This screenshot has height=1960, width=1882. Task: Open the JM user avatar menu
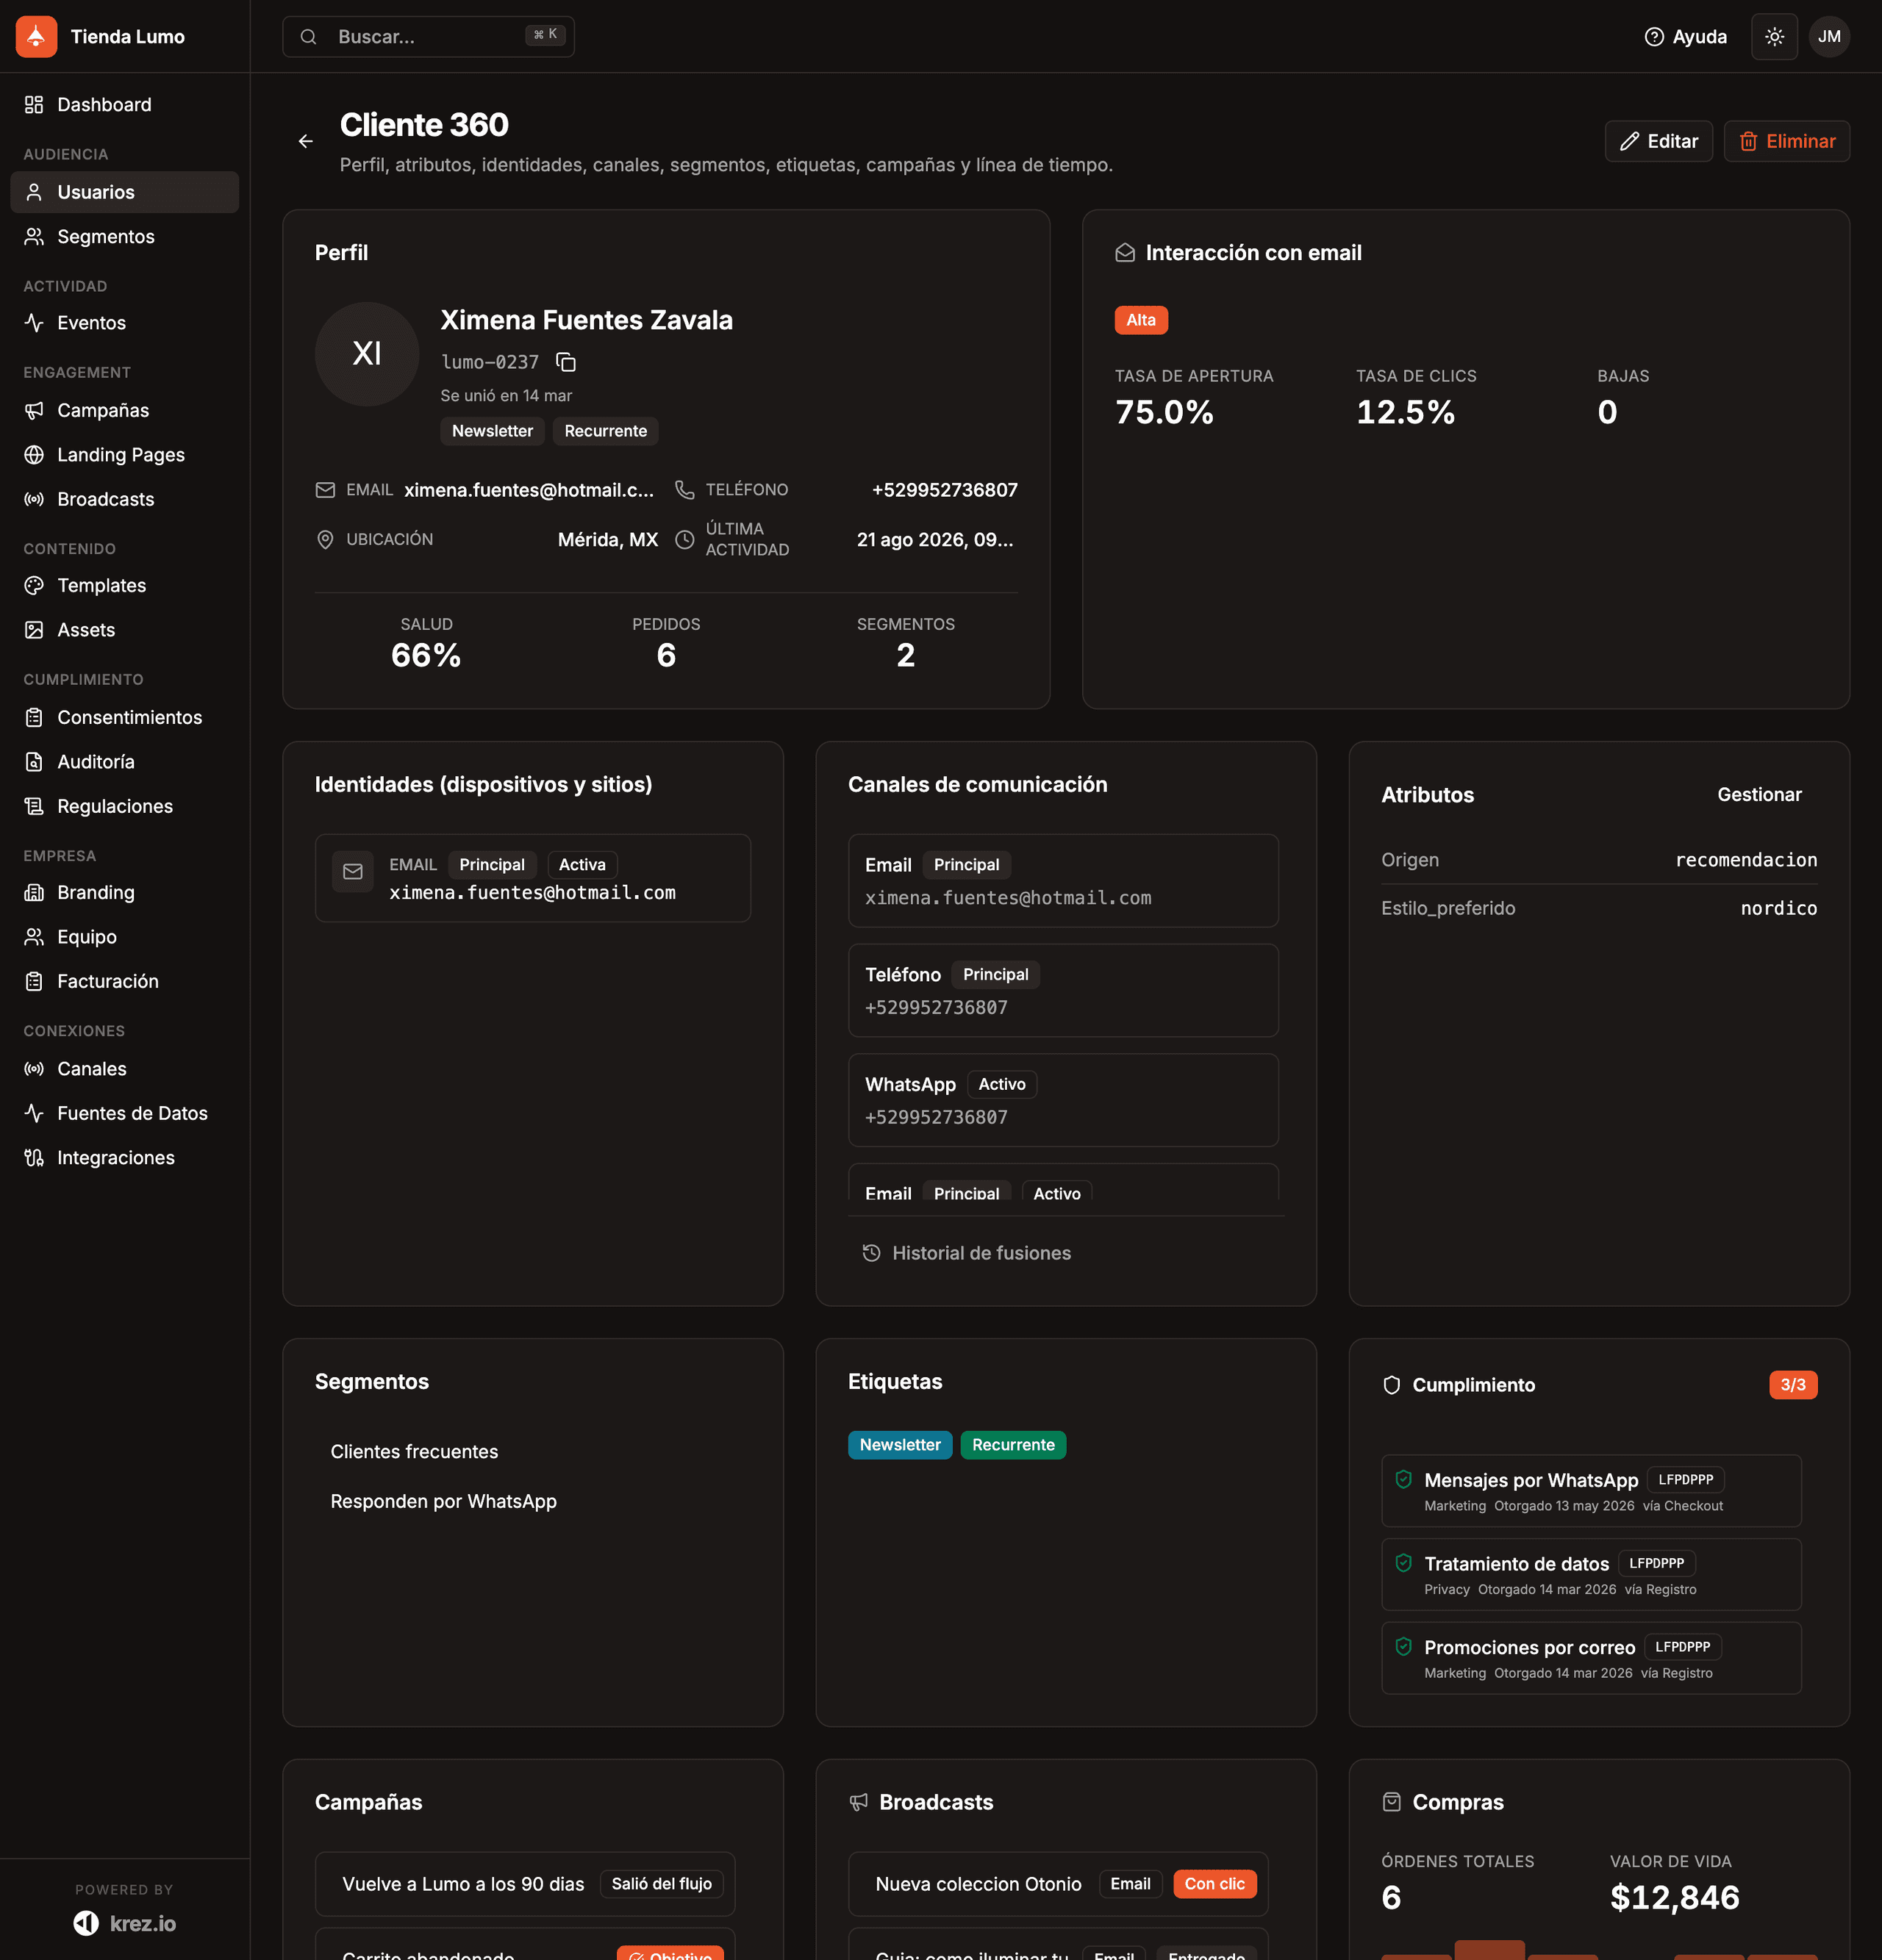click(1829, 37)
